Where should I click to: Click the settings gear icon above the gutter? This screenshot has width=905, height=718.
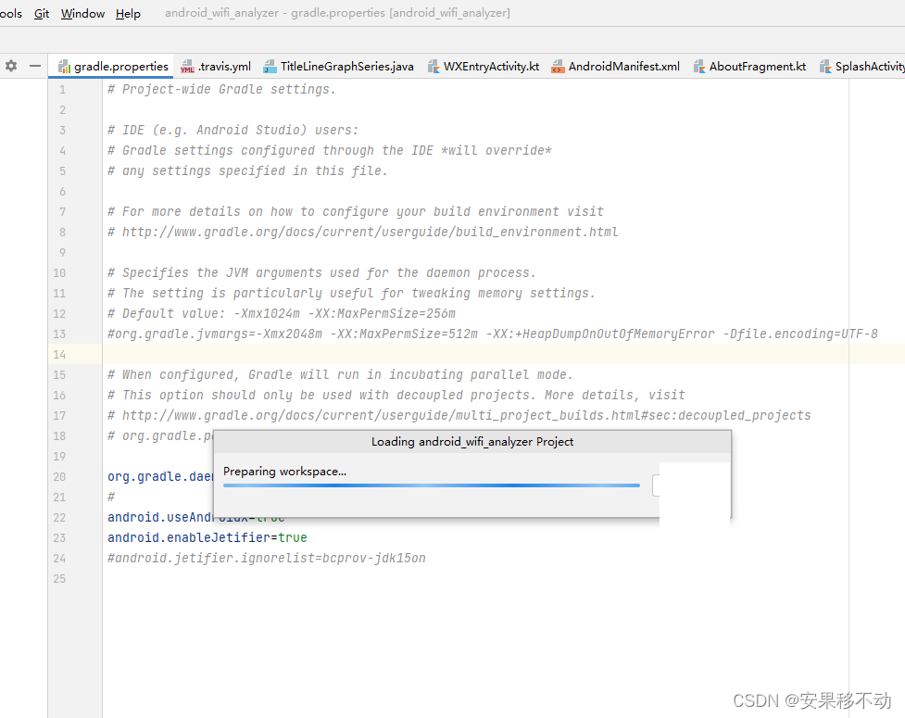click(9, 66)
